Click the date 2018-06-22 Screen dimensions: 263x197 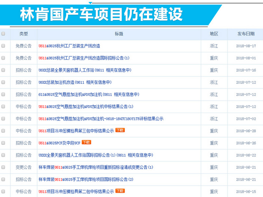tap(246, 155)
